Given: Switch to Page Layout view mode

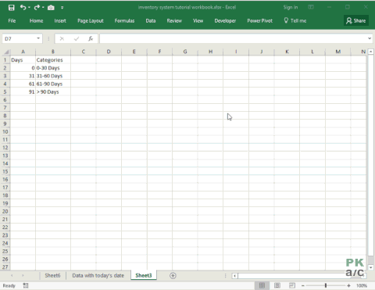Looking at the screenshot, I should tap(277, 285).
